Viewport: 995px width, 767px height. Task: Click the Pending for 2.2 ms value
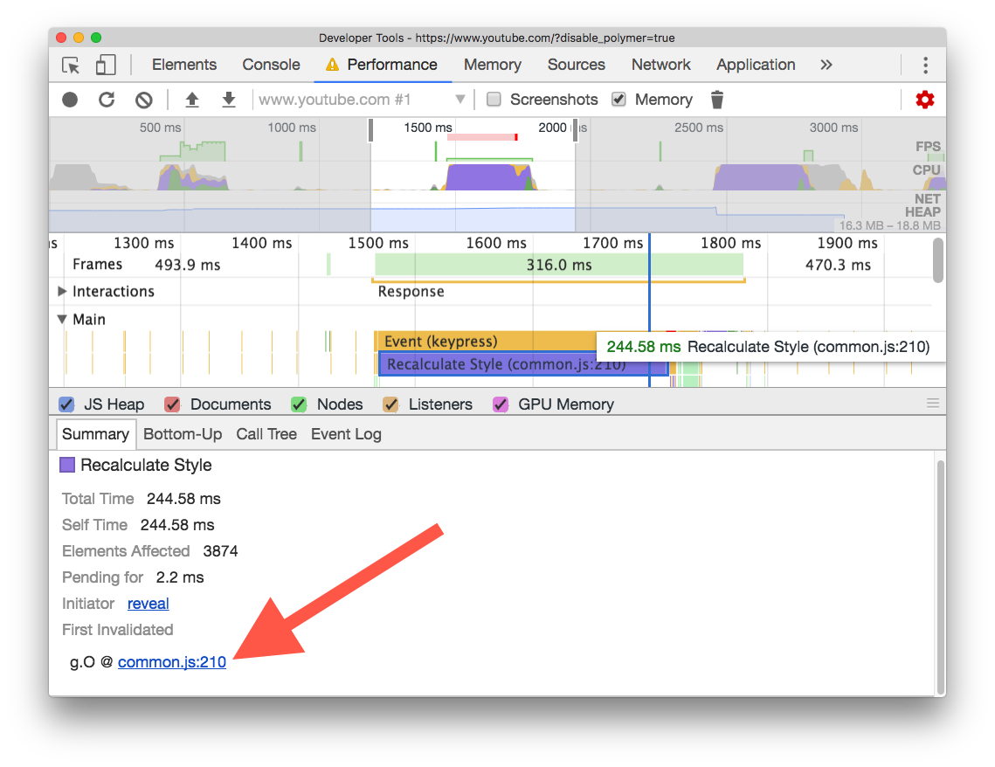tap(180, 577)
